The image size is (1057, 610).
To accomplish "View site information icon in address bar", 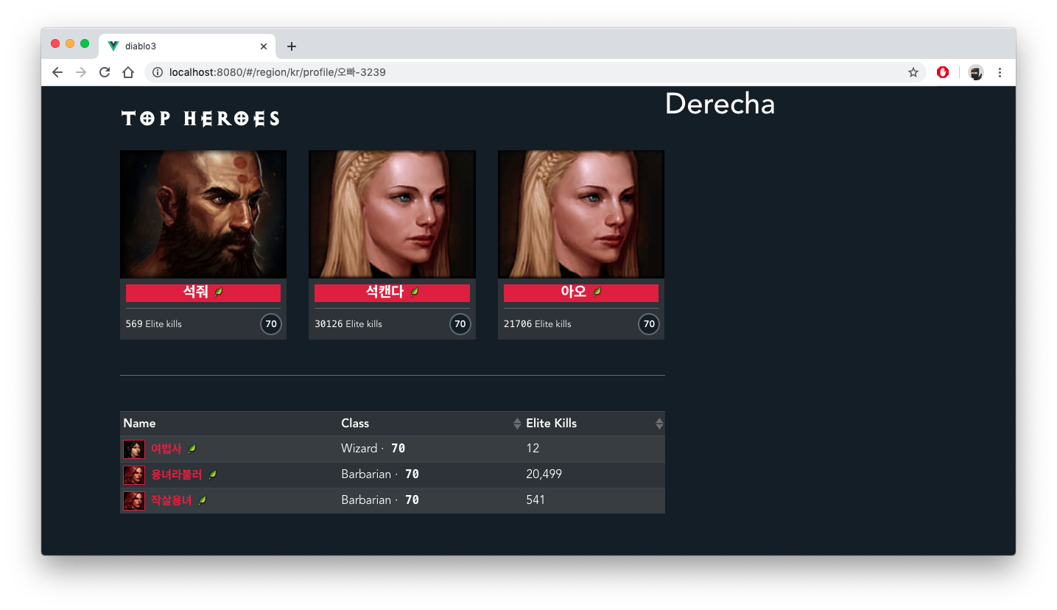I will [158, 72].
